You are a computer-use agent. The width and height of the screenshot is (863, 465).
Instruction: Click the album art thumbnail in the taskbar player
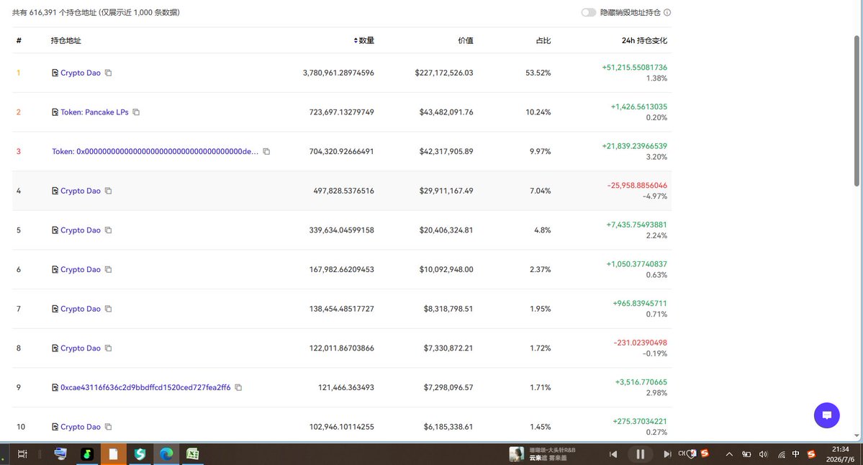pyautogui.click(x=516, y=454)
